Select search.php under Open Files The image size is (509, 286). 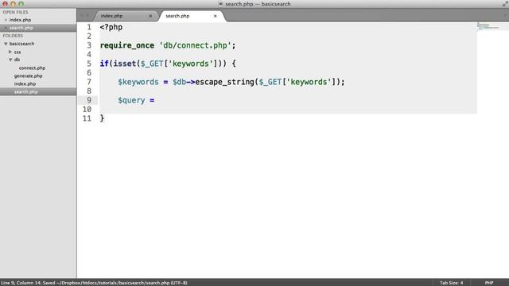click(x=21, y=28)
